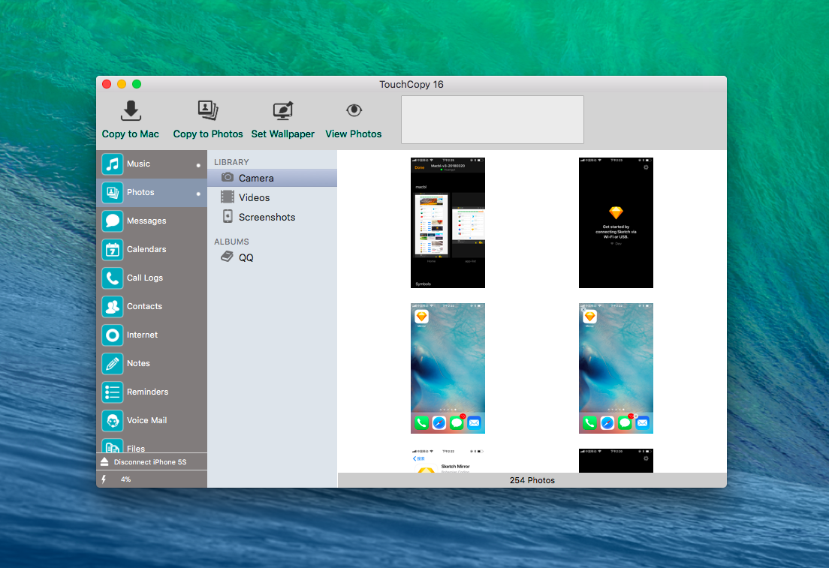This screenshot has height=568, width=829.
Task: Open the Internet circle icon
Action: [113, 335]
